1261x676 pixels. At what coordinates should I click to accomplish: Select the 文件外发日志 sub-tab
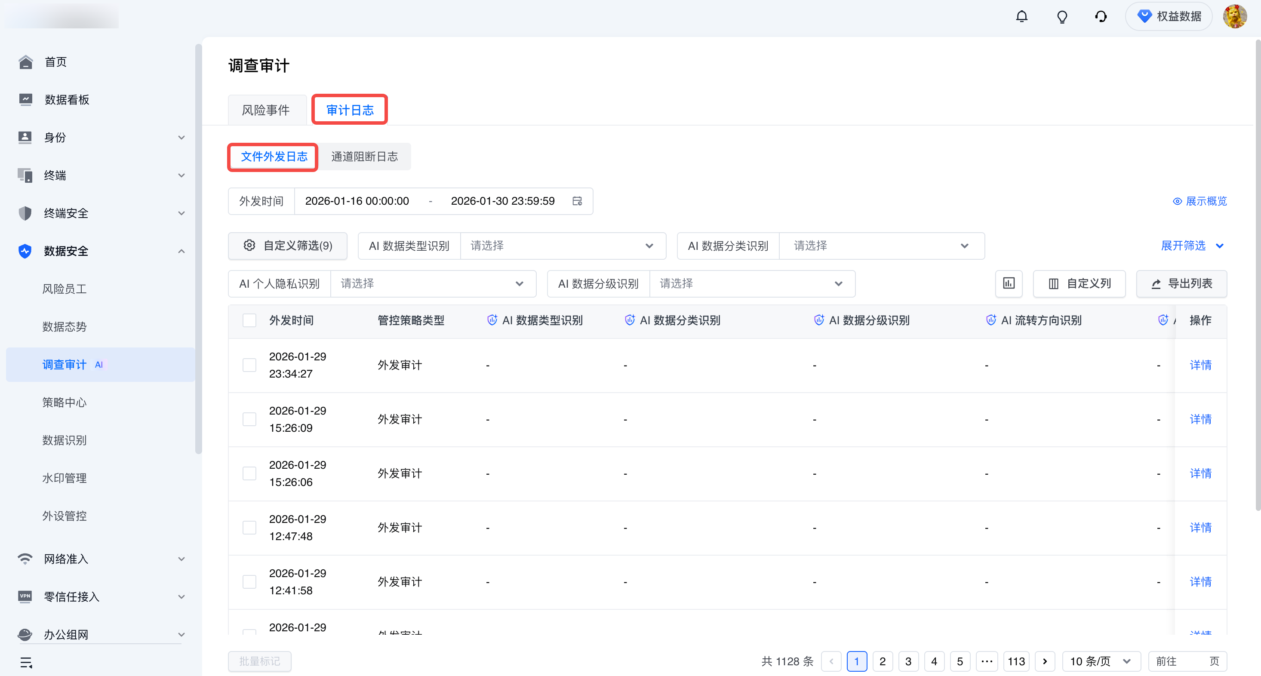click(274, 157)
